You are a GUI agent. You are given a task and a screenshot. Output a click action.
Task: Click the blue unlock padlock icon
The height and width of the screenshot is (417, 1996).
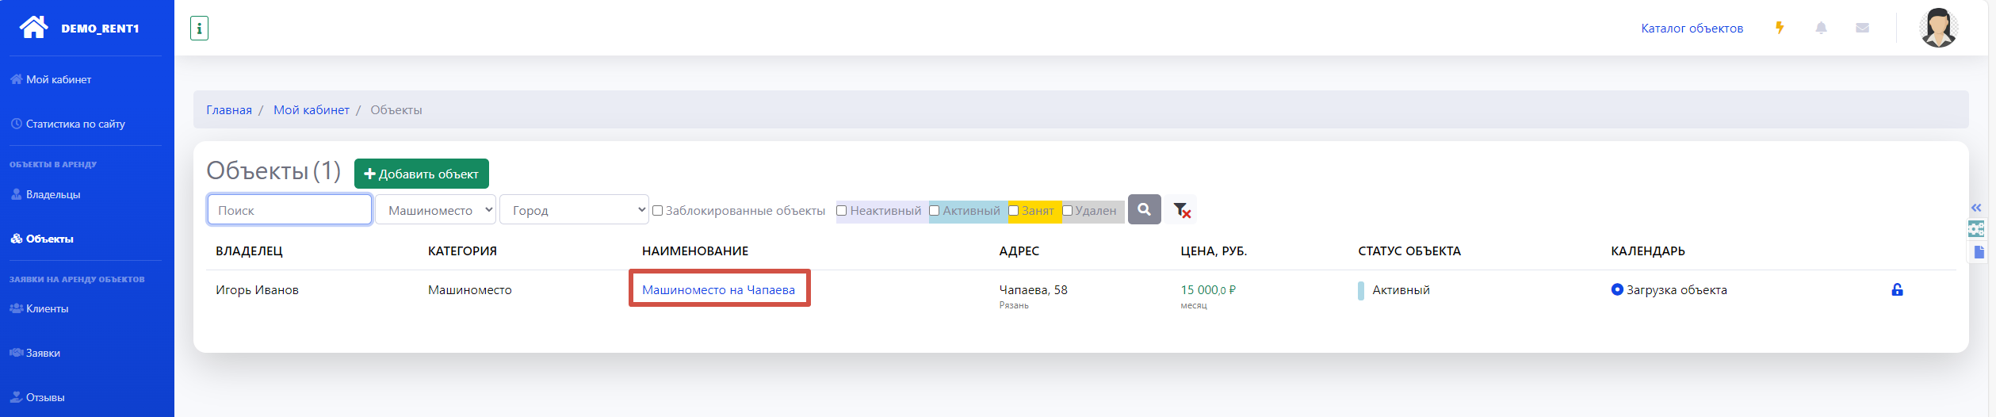(x=1897, y=289)
